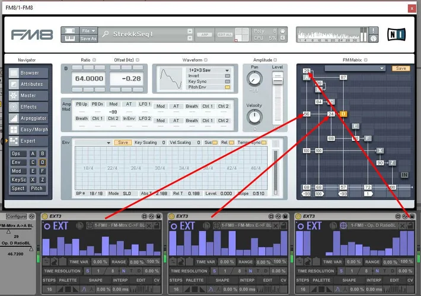421x296 pixels.
Task: Go to previous preset with the up arrow
Action: [190, 31]
